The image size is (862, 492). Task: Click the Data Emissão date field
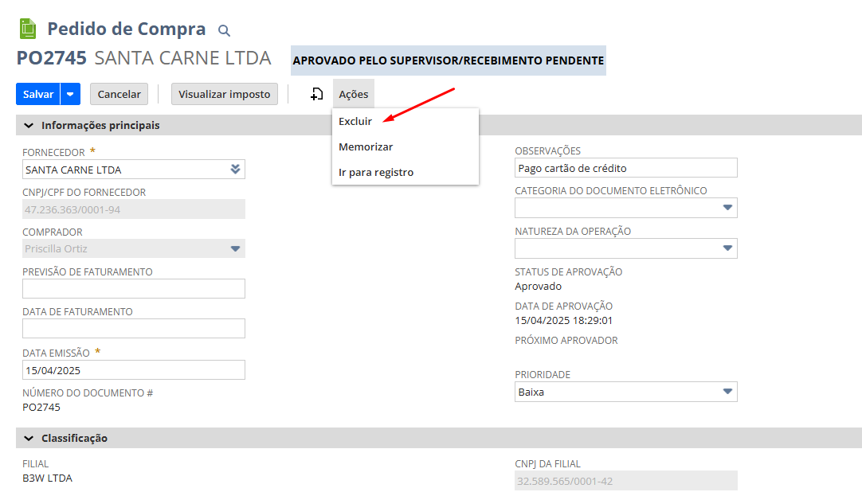[x=133, y=370]
